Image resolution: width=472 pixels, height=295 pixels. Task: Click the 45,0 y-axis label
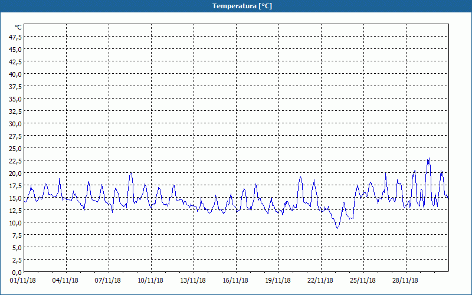(x=15, y=50)
